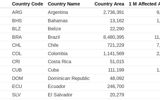Click the CHL country code cell

tap(17, 45)
